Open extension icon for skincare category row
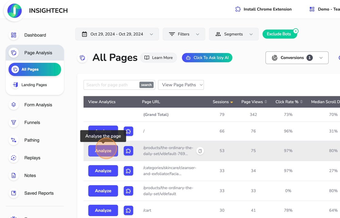Screen dimensions: 340x218 [128, 171]
